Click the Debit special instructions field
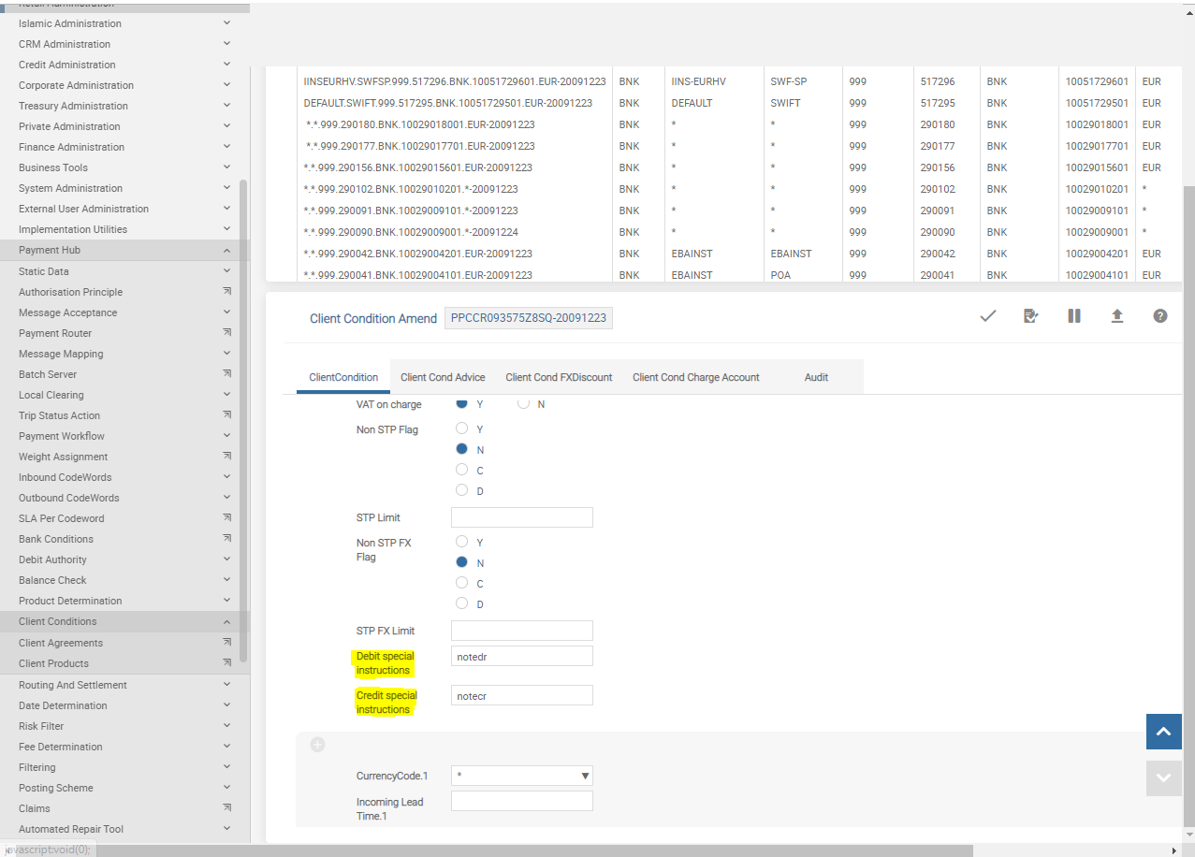This screenshot has width=1195, height=857. point(521,657)
